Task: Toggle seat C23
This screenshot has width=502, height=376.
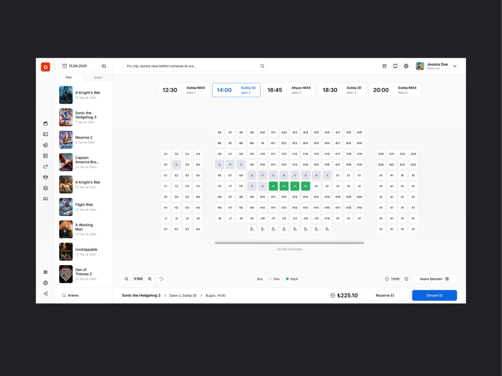Action: point(413,154)
